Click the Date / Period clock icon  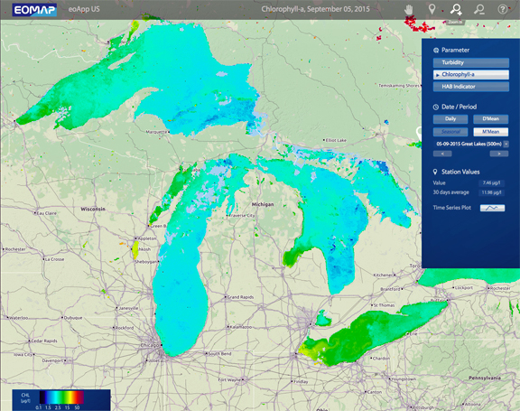pyautogui.click(x=436, y=107)
